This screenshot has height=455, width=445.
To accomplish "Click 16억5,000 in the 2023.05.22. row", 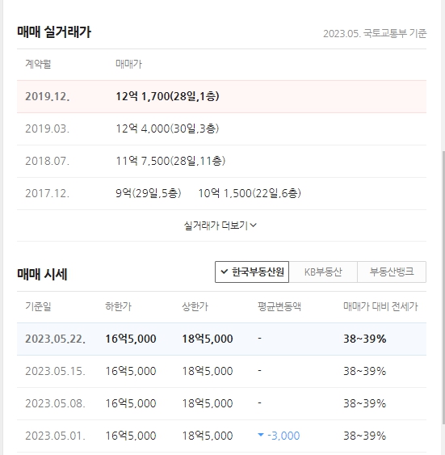I will [131, 339].
